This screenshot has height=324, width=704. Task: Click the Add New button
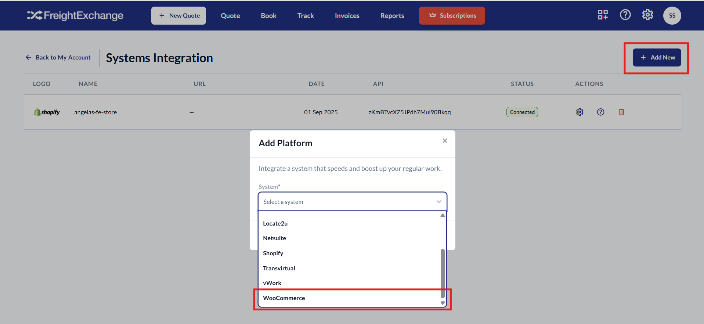pyautogui.click(x=657, y=57)
